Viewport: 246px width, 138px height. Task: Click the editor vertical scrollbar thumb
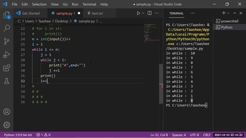(x=161, y=84)
